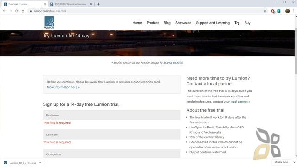Click into the Last name field
The width and height of the screenshot is (297, 167).
[111, 135]
